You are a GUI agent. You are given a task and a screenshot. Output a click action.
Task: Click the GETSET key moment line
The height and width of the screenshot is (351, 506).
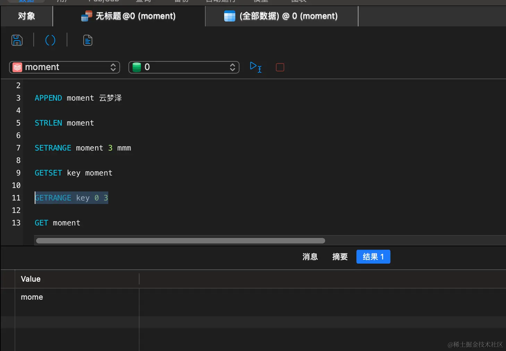(x=74, y=173)
